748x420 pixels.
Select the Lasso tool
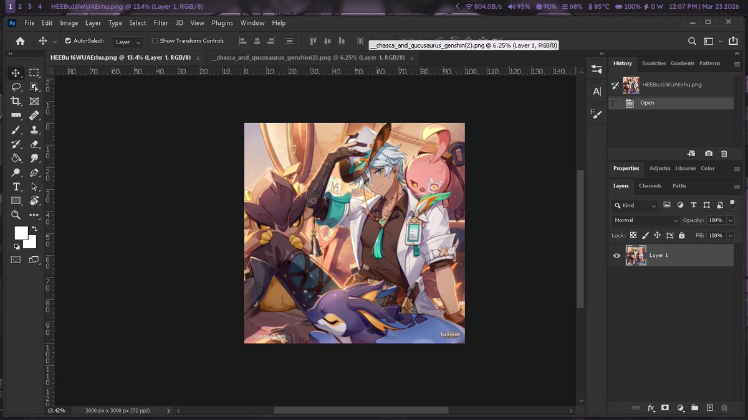(x=16, y=87)
